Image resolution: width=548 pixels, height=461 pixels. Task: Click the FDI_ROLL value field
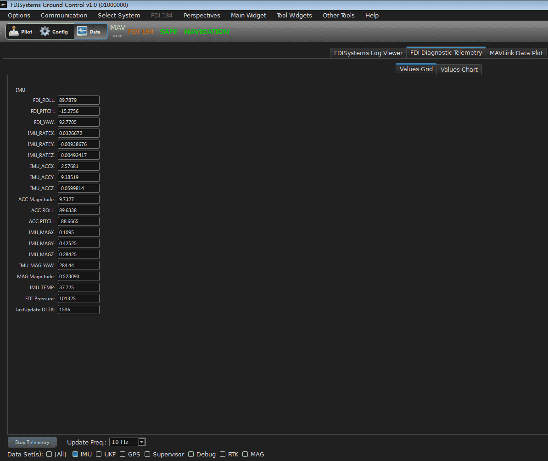tap(78, 100)
